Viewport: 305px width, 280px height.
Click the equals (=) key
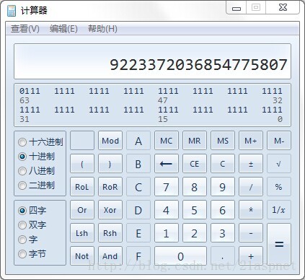[x=279, y=245]
